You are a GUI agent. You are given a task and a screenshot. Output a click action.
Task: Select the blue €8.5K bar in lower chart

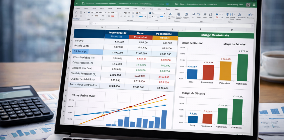click(x=193, y=119)
